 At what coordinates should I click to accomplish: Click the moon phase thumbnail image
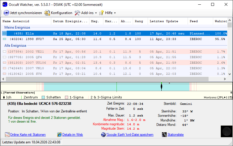point(227,131)
